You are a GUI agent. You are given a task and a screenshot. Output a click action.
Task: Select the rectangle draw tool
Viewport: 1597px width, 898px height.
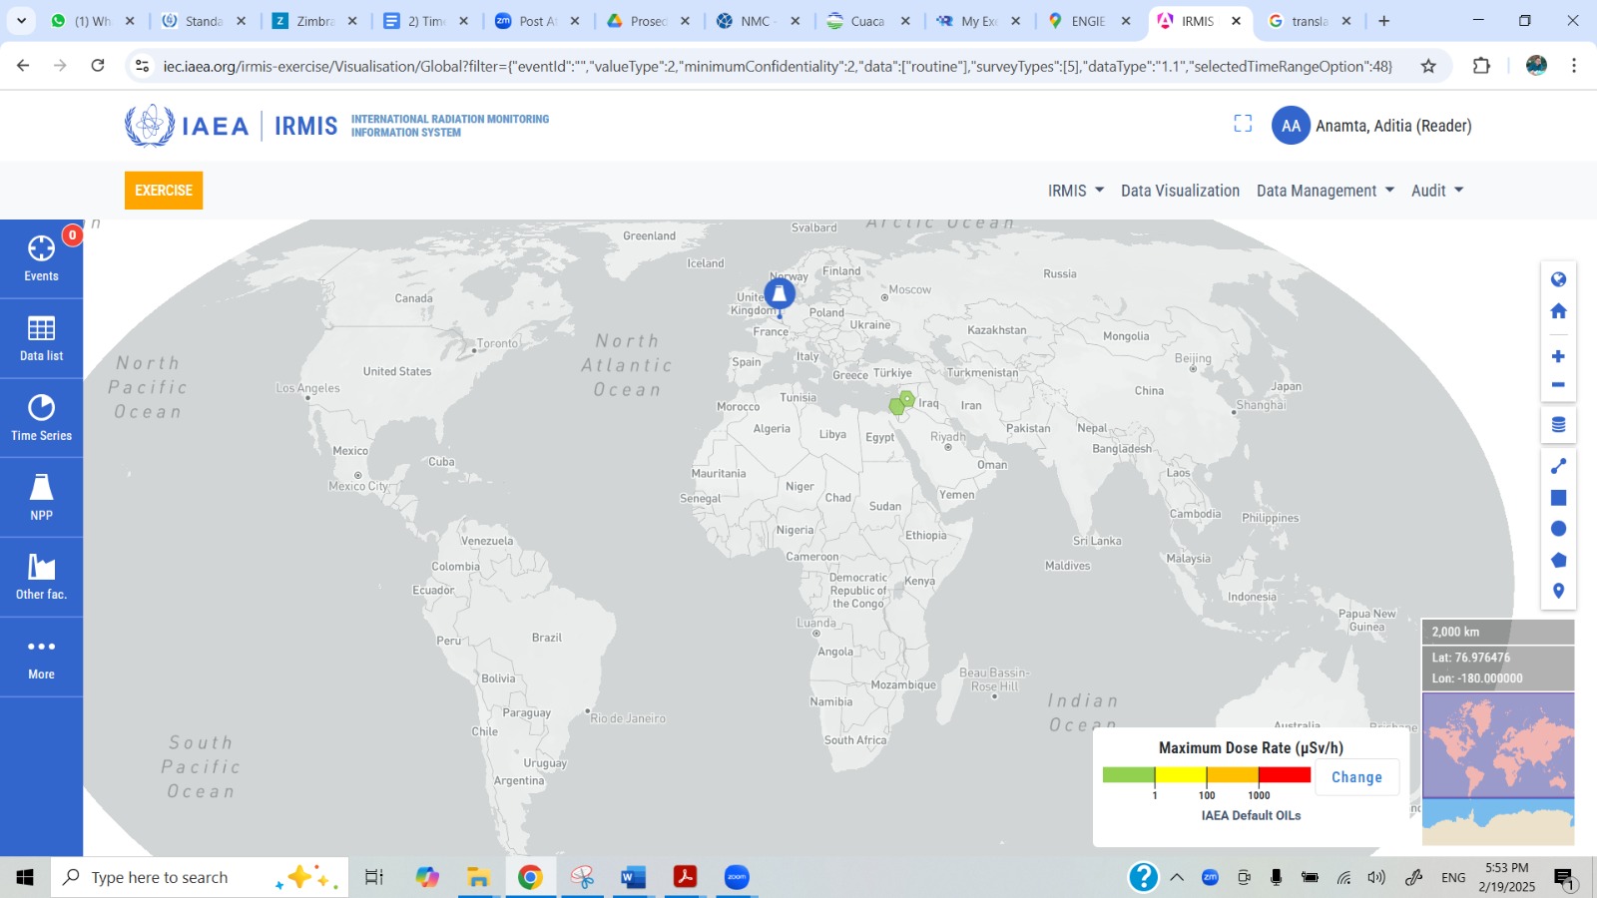click(1558, 498)
